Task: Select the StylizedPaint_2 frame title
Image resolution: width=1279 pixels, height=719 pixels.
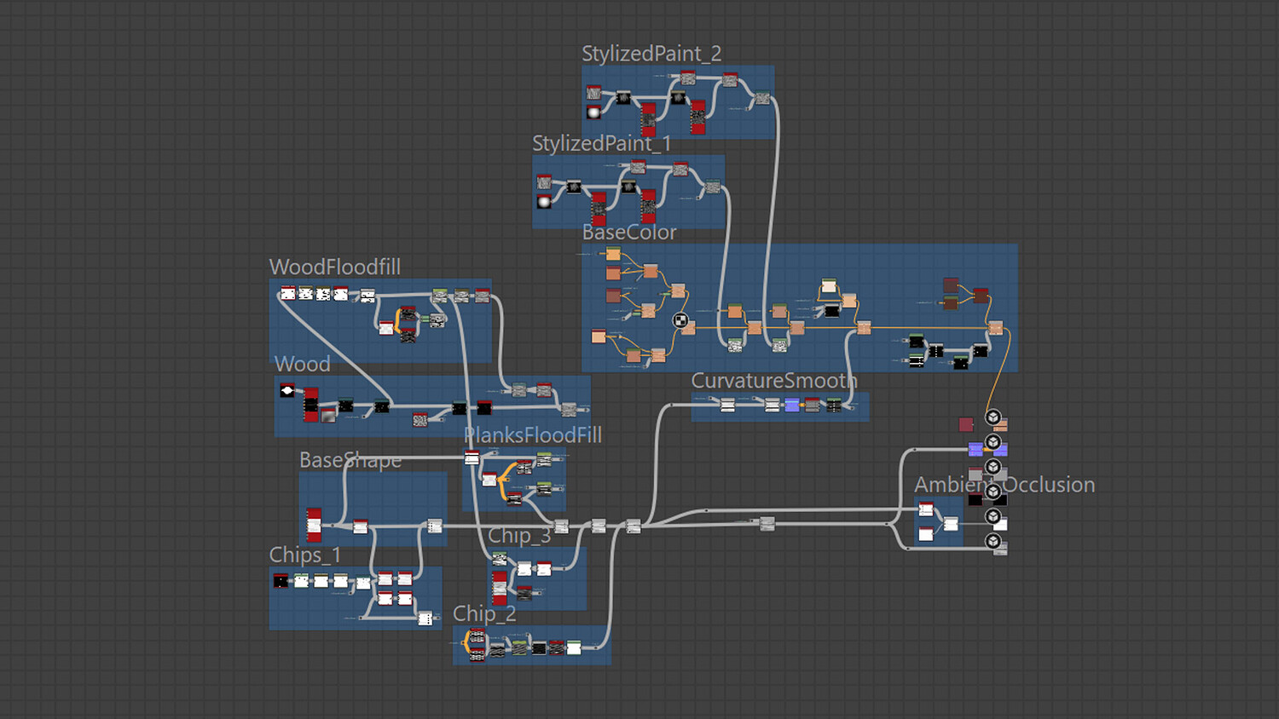Action: click(651, 54)
